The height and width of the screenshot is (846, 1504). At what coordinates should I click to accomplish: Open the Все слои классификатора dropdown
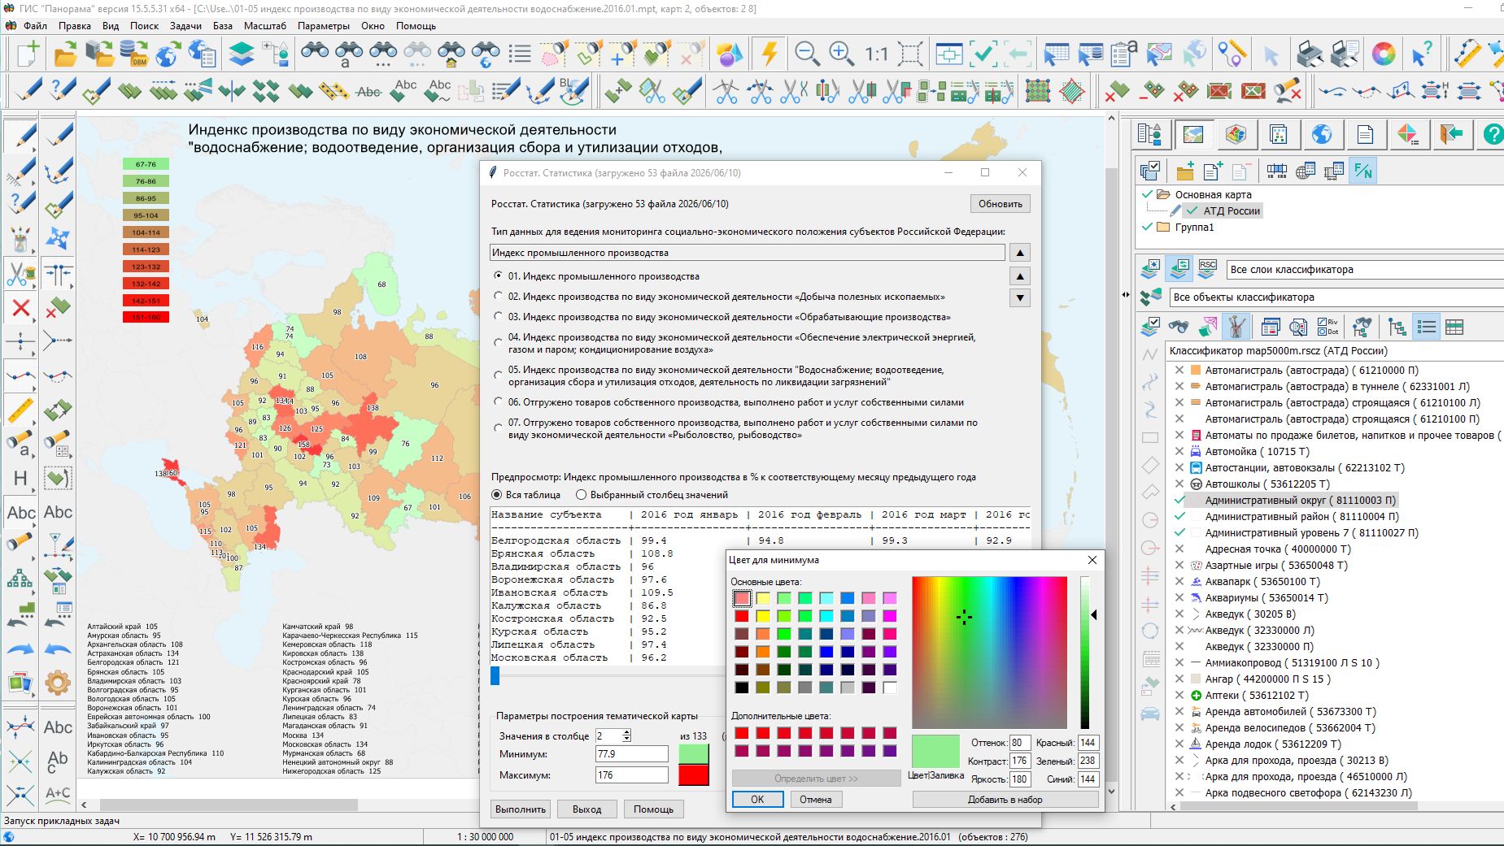pyautogui.click(x=1365, y=270)
